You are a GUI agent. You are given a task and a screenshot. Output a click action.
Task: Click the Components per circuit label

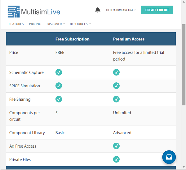pyautogui.click(x=25, y=116)
